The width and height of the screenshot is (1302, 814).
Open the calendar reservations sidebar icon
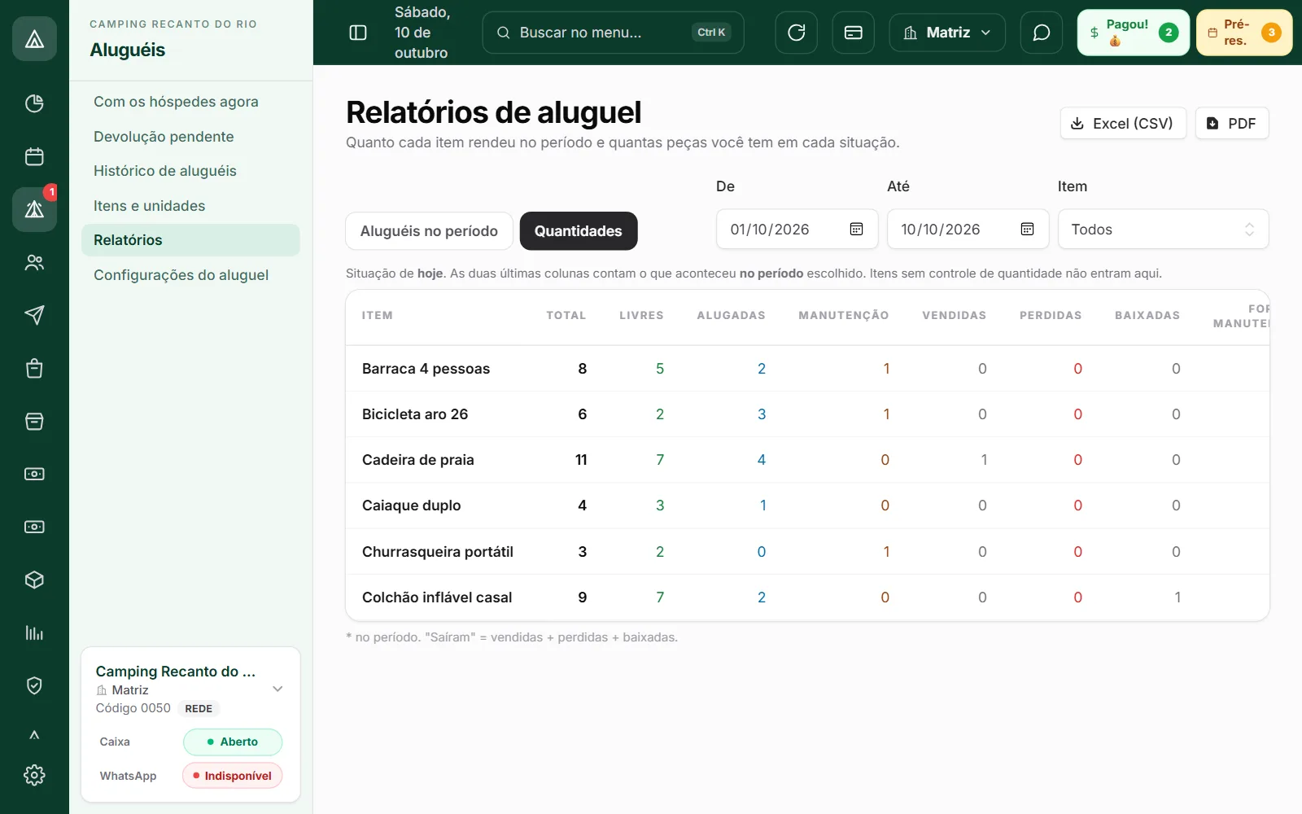point(34,156)
